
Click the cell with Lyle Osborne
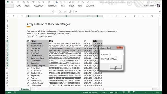39,85
